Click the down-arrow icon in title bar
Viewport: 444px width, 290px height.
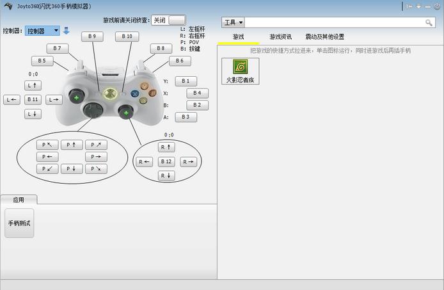point(418,6)
